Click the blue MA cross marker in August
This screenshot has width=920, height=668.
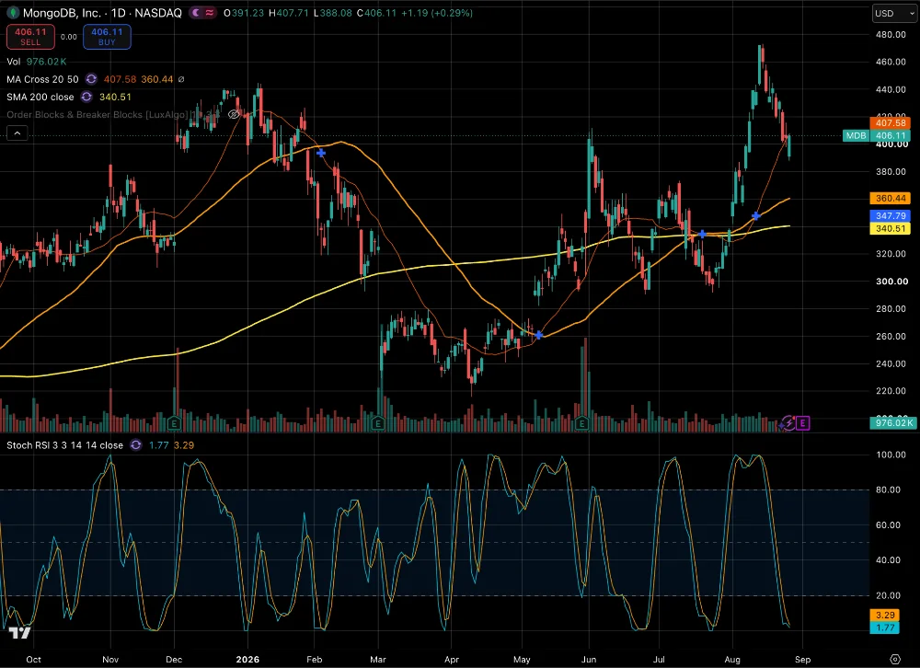756,216
